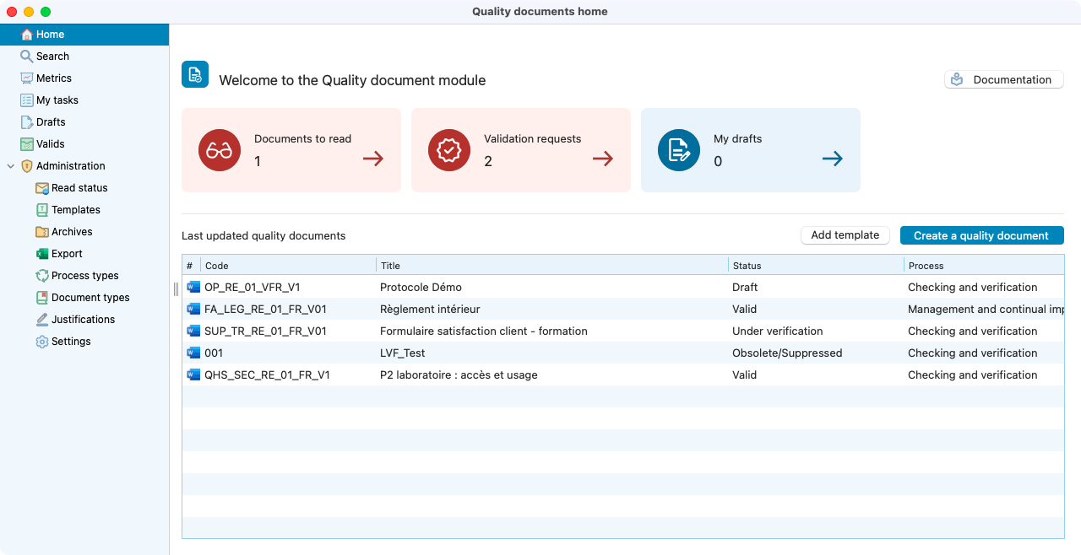Click the Administration shield icon
1081x555 pixels.
coord(27,166)
